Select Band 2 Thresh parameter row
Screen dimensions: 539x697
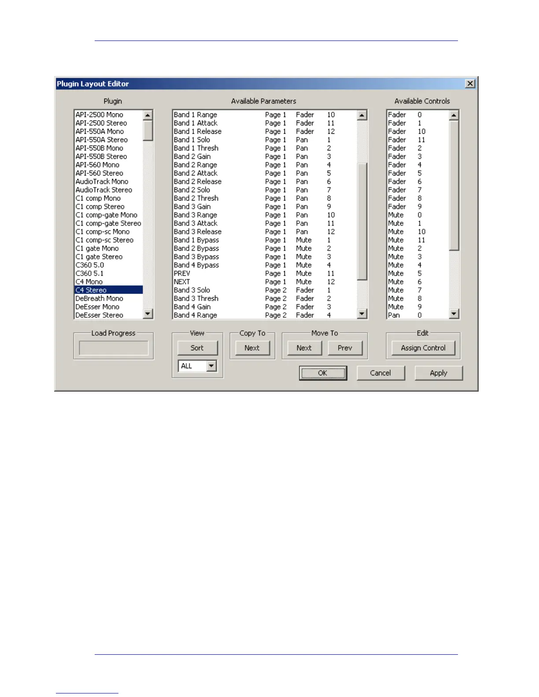[265, 198]
